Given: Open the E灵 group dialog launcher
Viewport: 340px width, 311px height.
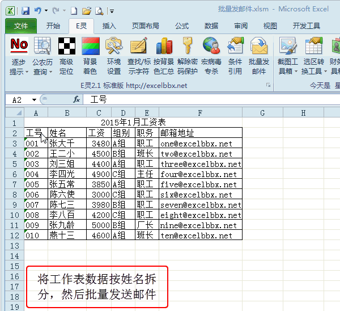Looking at the screenshot, I should point(268,85).
